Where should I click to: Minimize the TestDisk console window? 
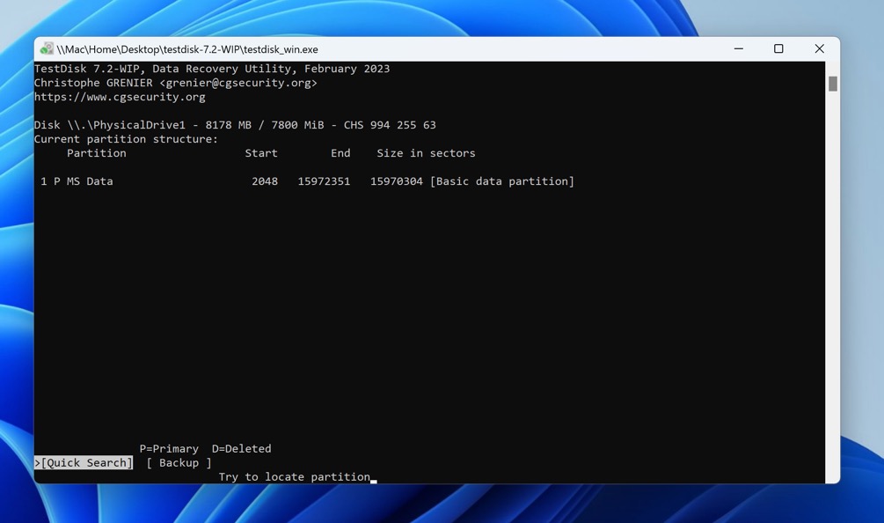pos(739,49)
